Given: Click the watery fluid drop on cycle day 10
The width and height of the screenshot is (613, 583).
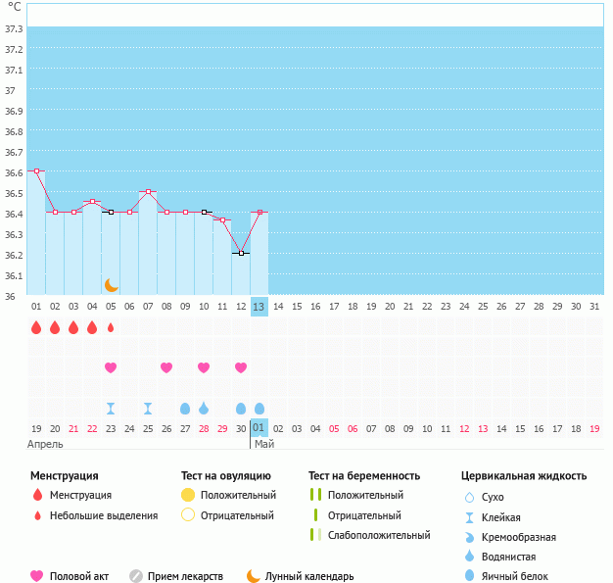Looking at the screenshot, I should pos(204,409).
